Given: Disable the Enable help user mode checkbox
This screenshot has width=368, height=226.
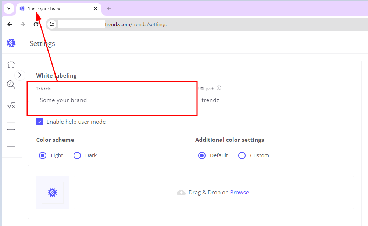Looking at the screenshot, I should pos(40,122).
